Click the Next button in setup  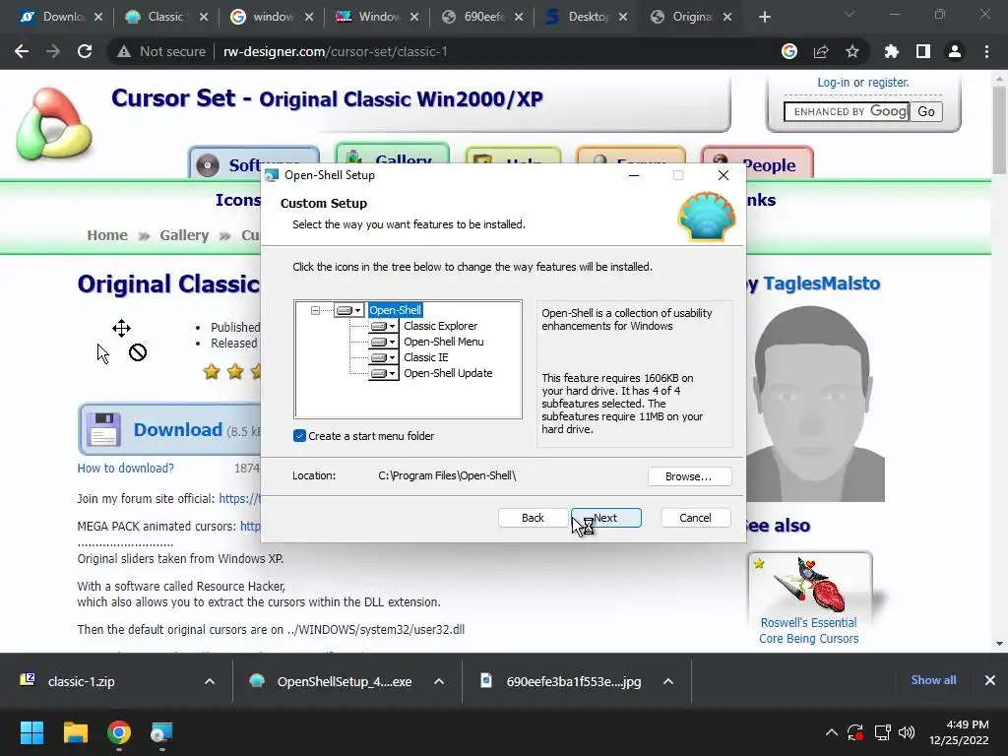(x=606, y=518)
